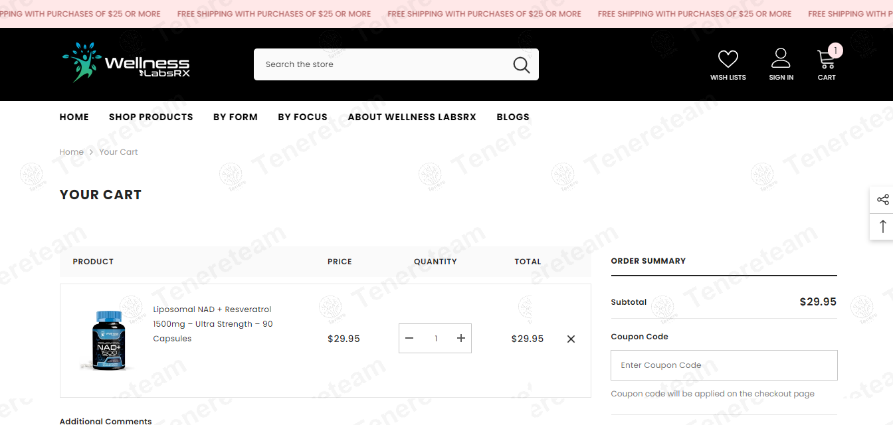
Task: Increase quantity with the plus button
Action: (460, 338)
